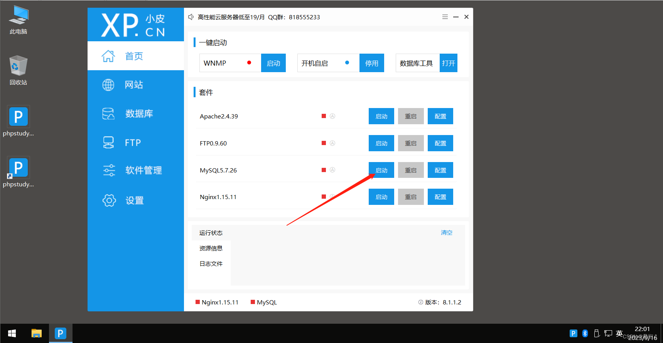663x343 pixels.
Task: Click the FTP0.9.60 red status square
Action: [x=324, y=143]
